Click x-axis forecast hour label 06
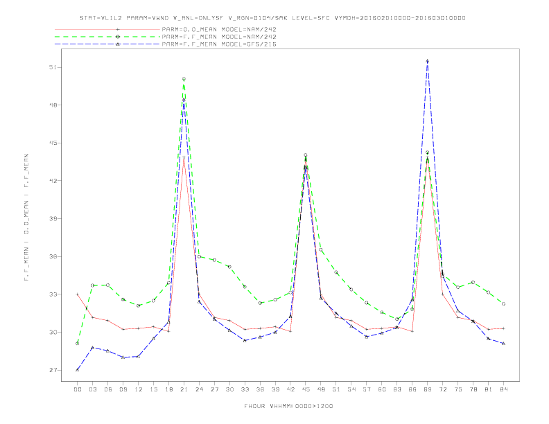The image size is (549, 424). coord(108,389)
